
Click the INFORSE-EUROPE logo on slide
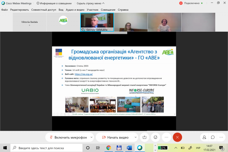[x=141, y=91]
